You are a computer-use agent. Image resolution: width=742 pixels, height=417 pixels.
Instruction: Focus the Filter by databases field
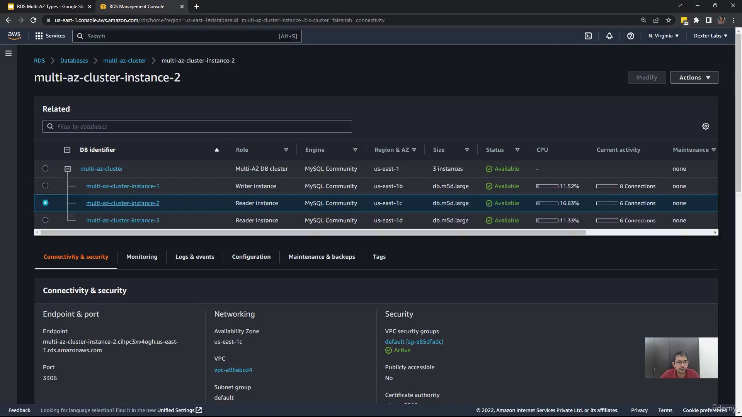coord(197,126)
